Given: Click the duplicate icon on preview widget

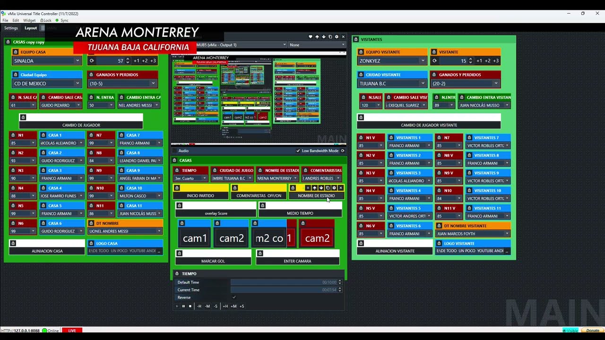Looking at the screenshot, I should [330, 36].
